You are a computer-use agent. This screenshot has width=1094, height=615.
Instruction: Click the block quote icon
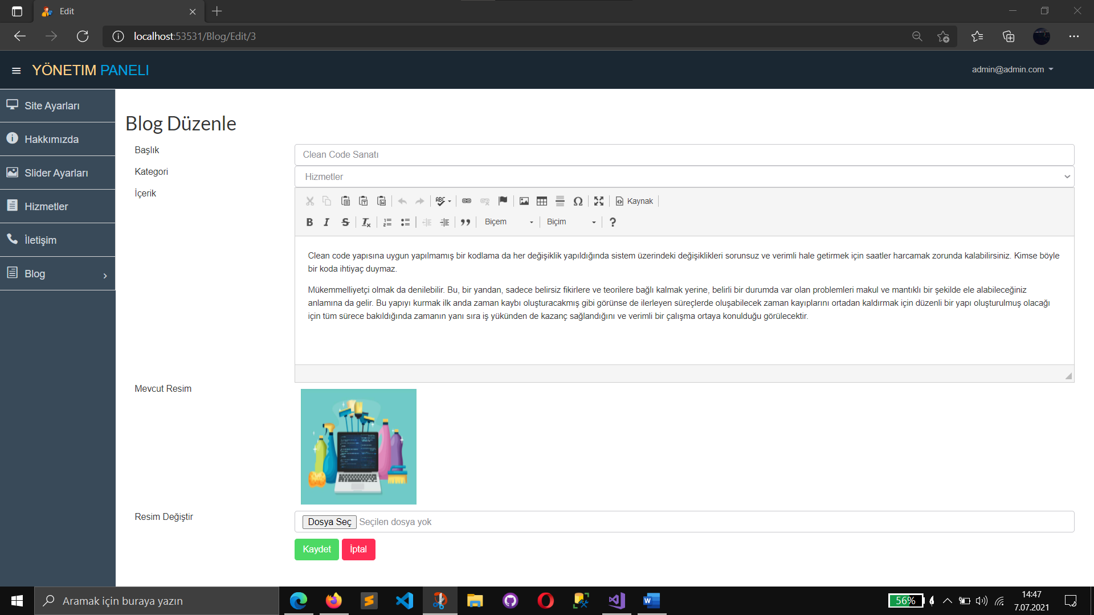coord(466,222)
